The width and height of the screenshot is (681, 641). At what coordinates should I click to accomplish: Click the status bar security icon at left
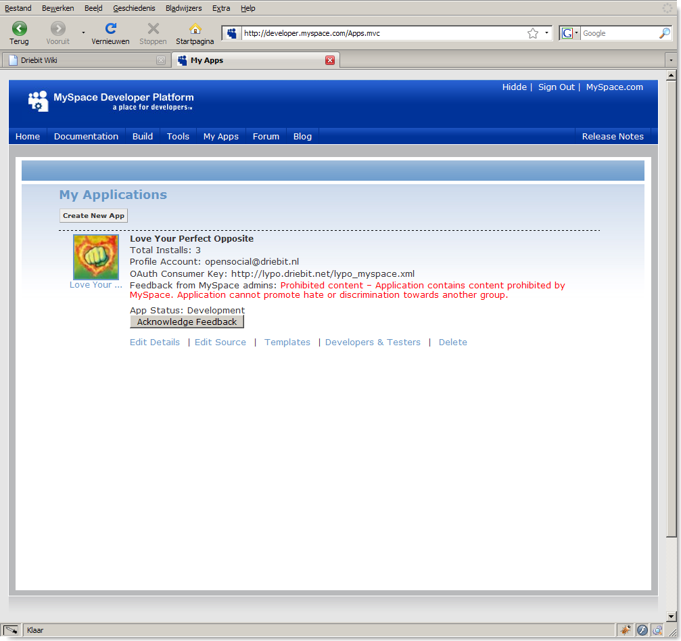pos(11,630)
